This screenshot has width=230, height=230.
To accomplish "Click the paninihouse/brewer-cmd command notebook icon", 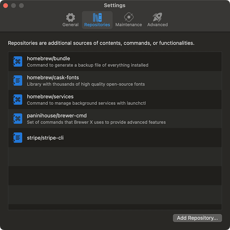I will click(x=18, y=119).
